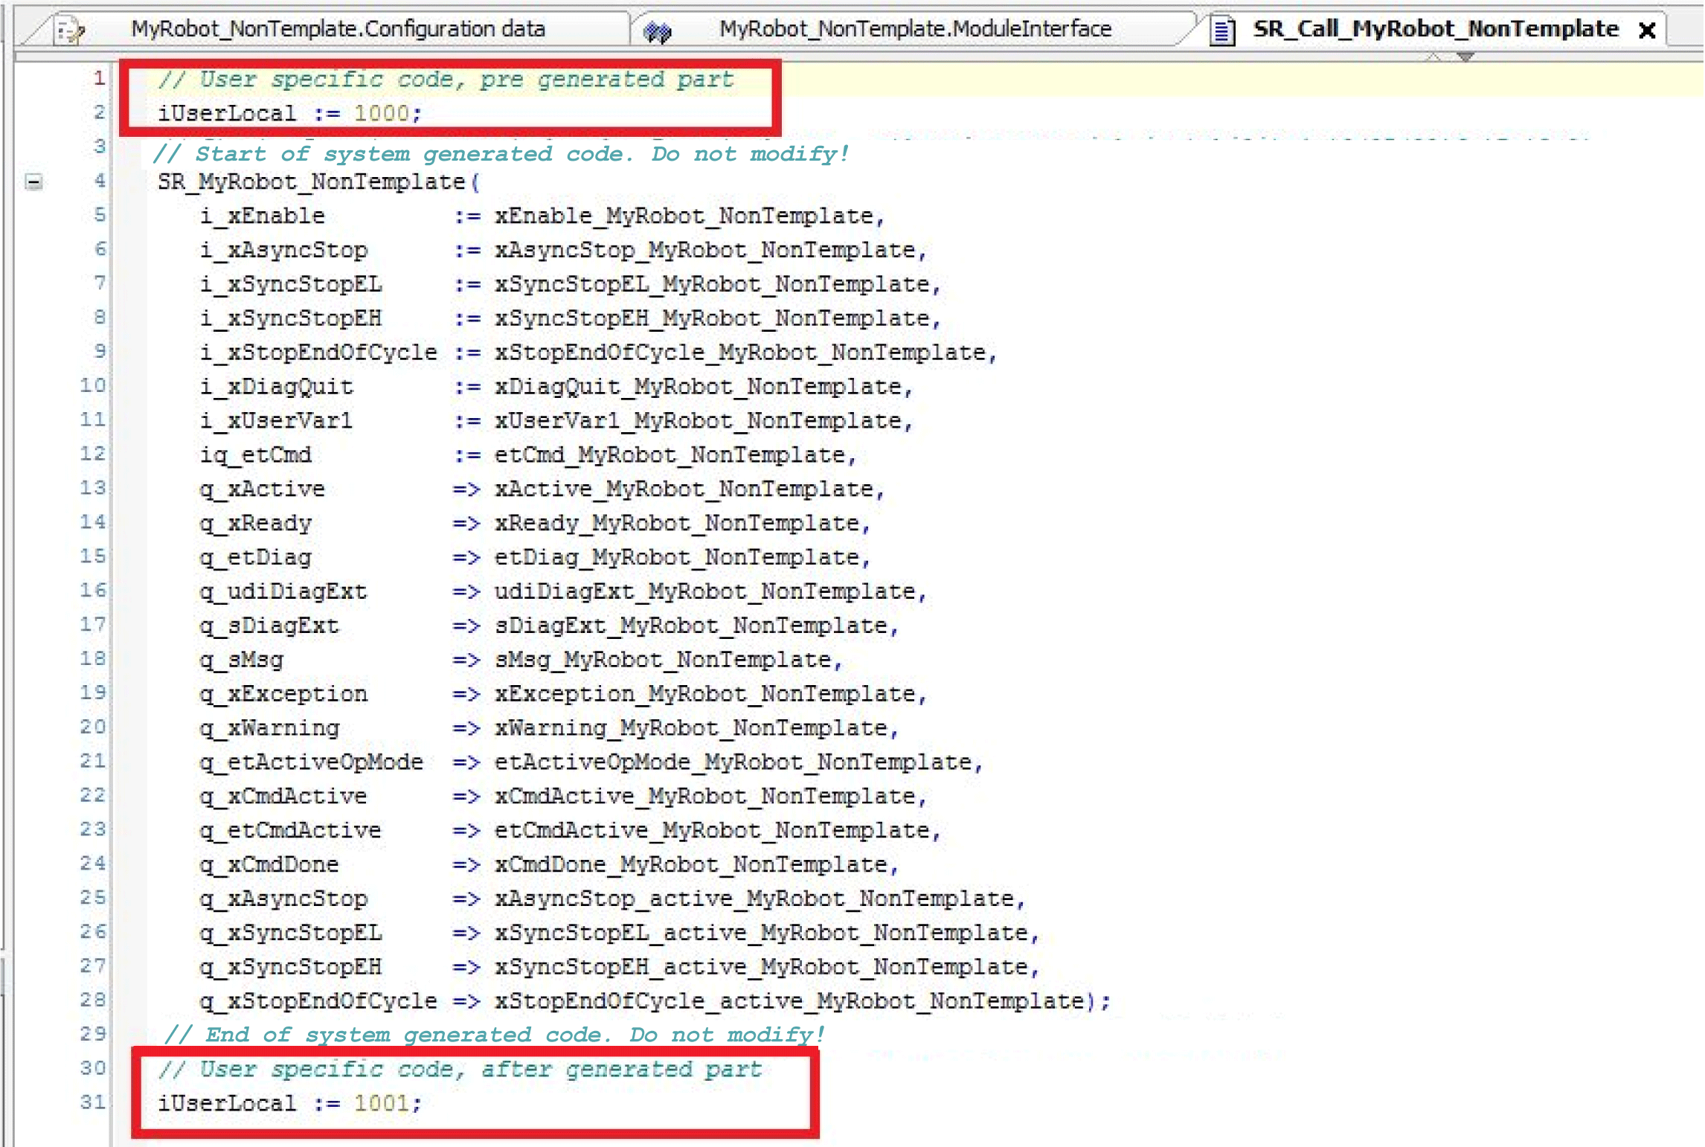Select the SR_Call_MyRobot_NonTemplate tab
Viewport: 1705px width, 1147px height.
pos(1435,29)
